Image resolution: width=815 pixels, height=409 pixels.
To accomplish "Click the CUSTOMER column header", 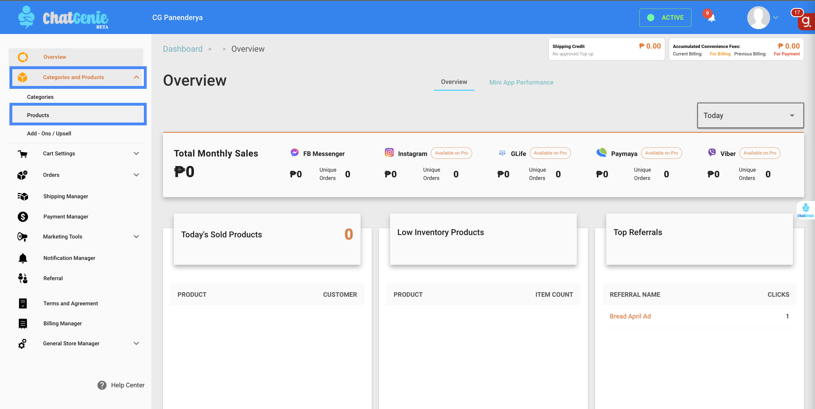I will [x=340, y=294].
